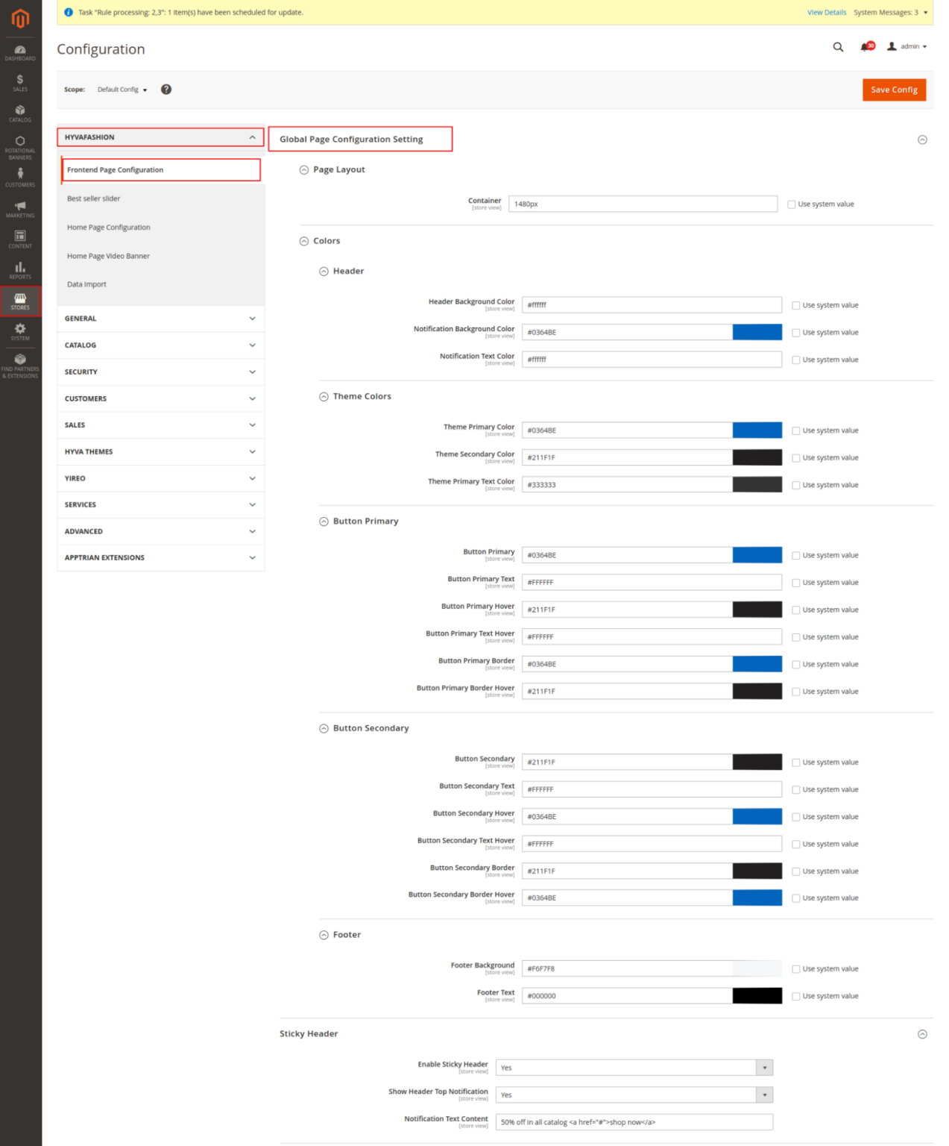Screen dimensions: 949x1146
Task: Select Best seller slider menu item
Action: pyautogui.click(x=94, y=199)
